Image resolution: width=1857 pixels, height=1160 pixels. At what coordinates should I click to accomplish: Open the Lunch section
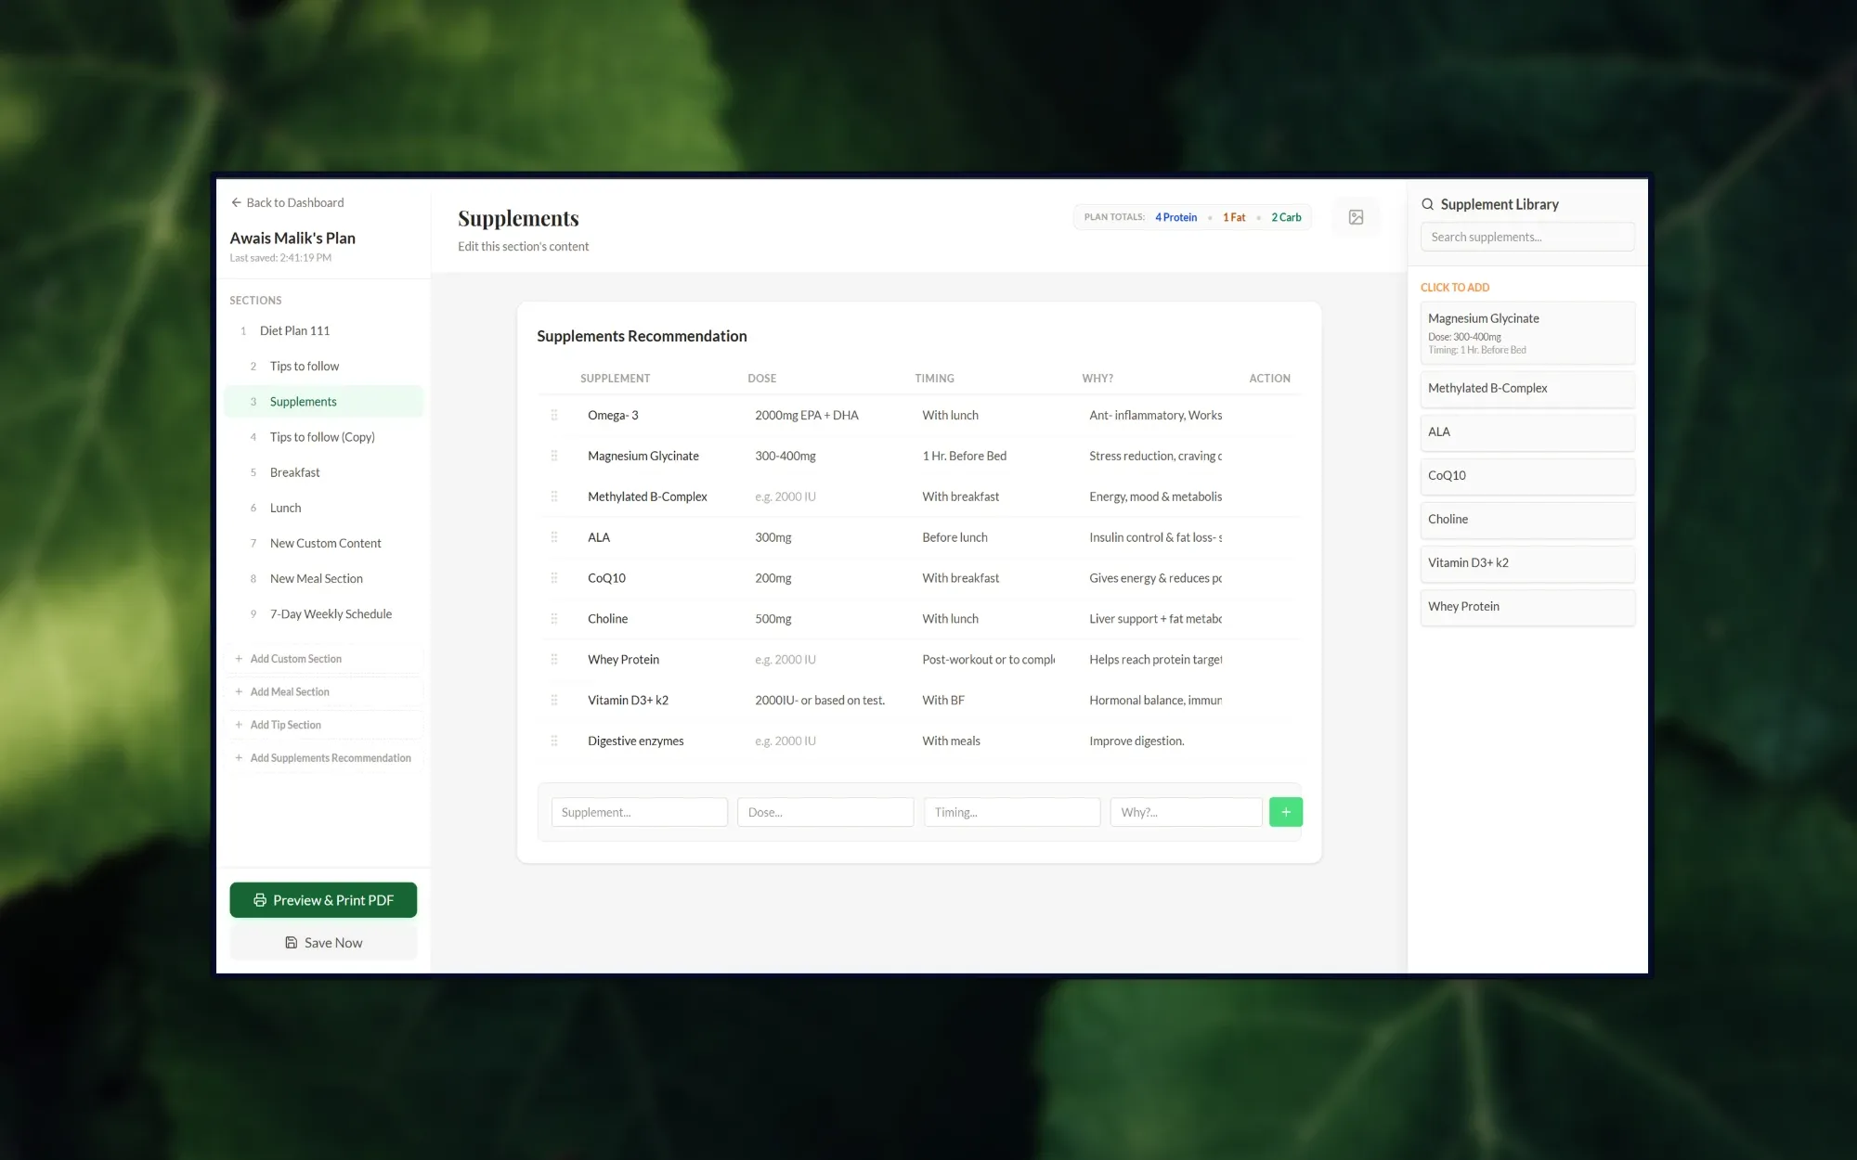click(323, 508)
